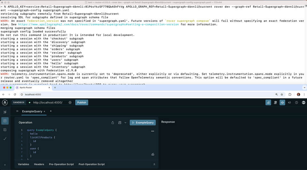Reload the localhost:4000 page

pyautogui.click(x=15, y=94)
